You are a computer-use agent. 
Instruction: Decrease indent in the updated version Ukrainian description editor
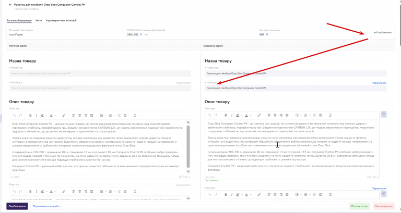314,115
